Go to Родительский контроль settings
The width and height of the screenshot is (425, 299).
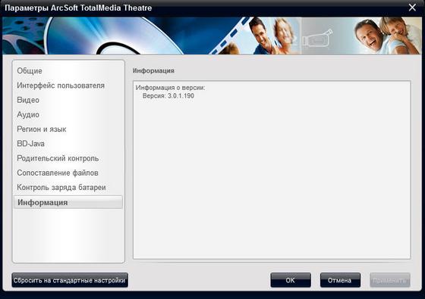pos(58,158)
